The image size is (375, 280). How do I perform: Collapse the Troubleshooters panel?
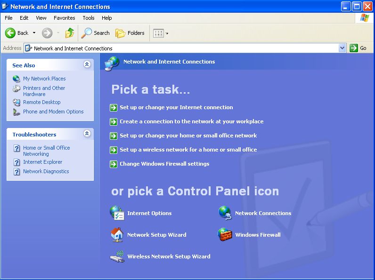click(87, 134)
